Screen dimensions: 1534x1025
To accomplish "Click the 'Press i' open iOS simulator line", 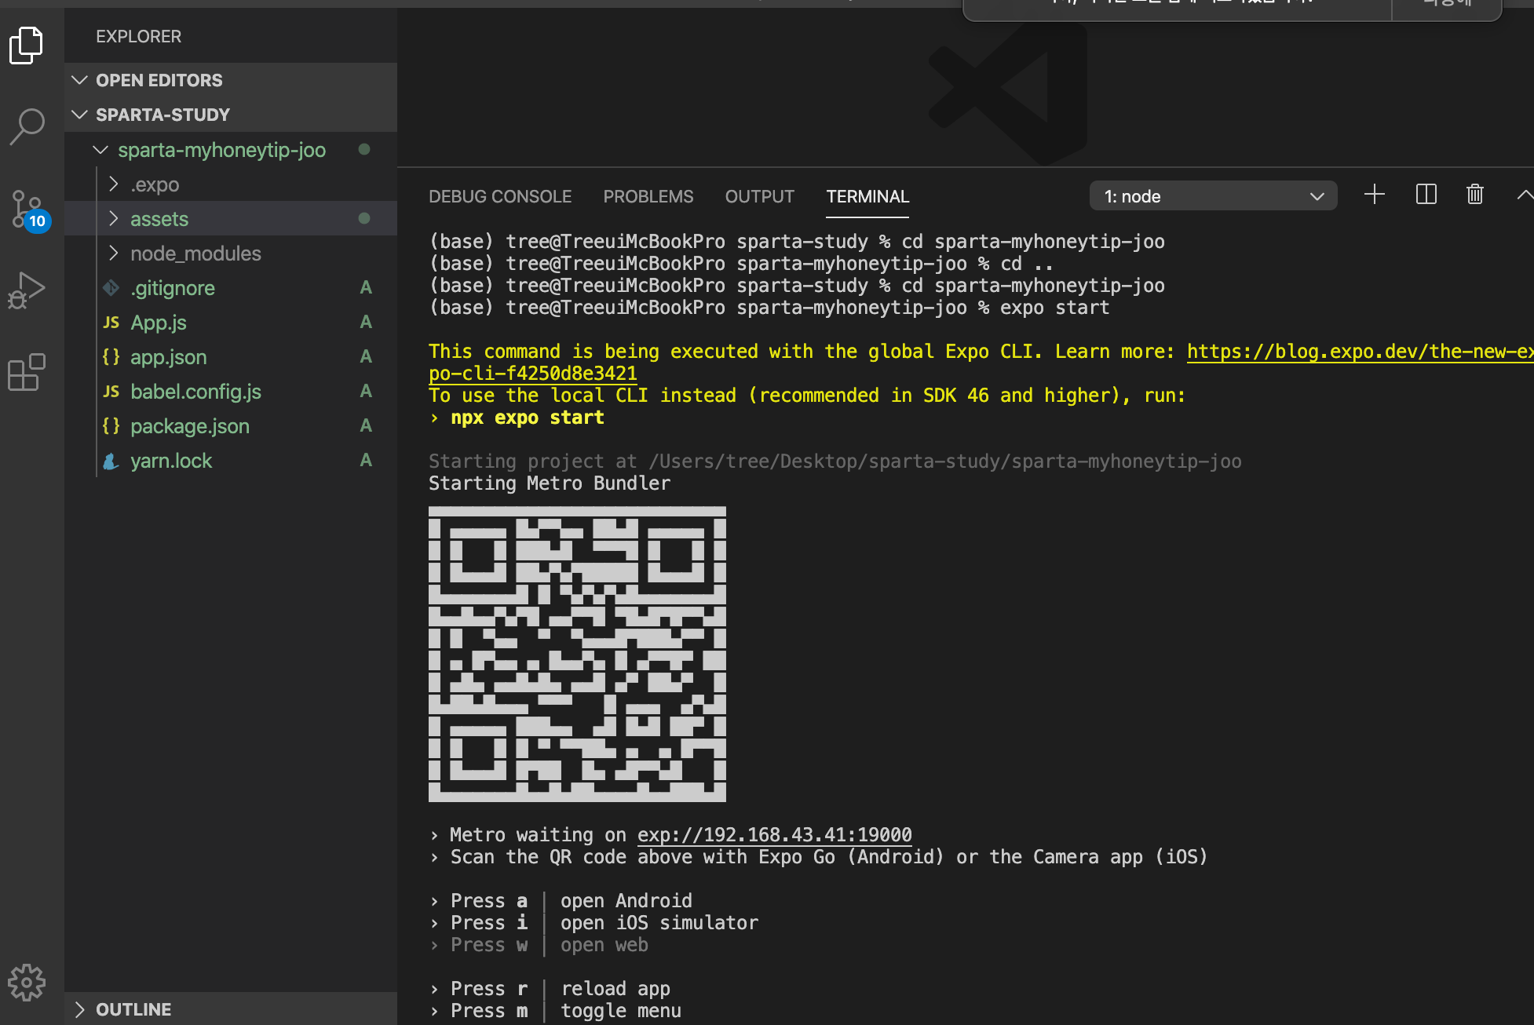I will [594, 923].
